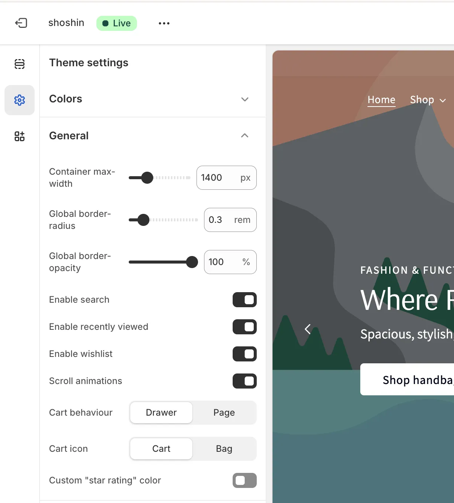Open the more actions menu
This screenshot has height=503, width=454.
(x=164, y=23)
